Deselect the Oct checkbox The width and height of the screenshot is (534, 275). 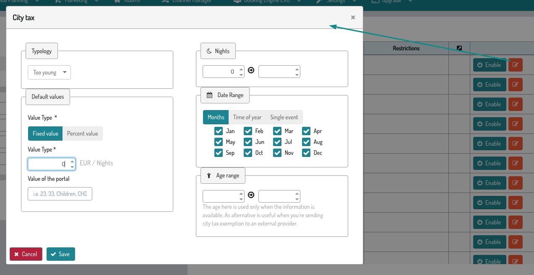click(248, 153)
